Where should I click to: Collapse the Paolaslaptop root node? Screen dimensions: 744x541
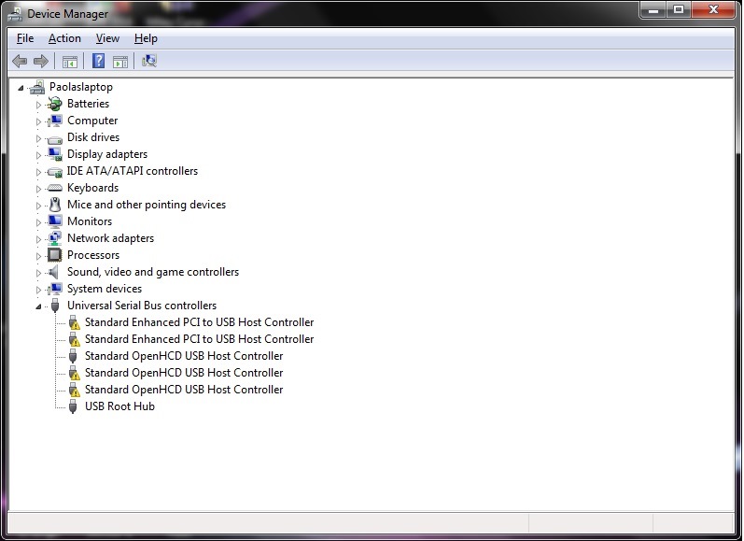(21, 88)
